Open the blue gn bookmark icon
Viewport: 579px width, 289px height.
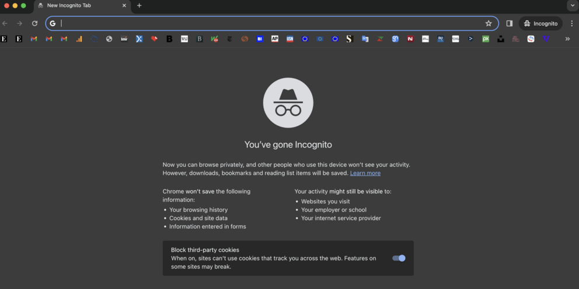tap(395, 38)
